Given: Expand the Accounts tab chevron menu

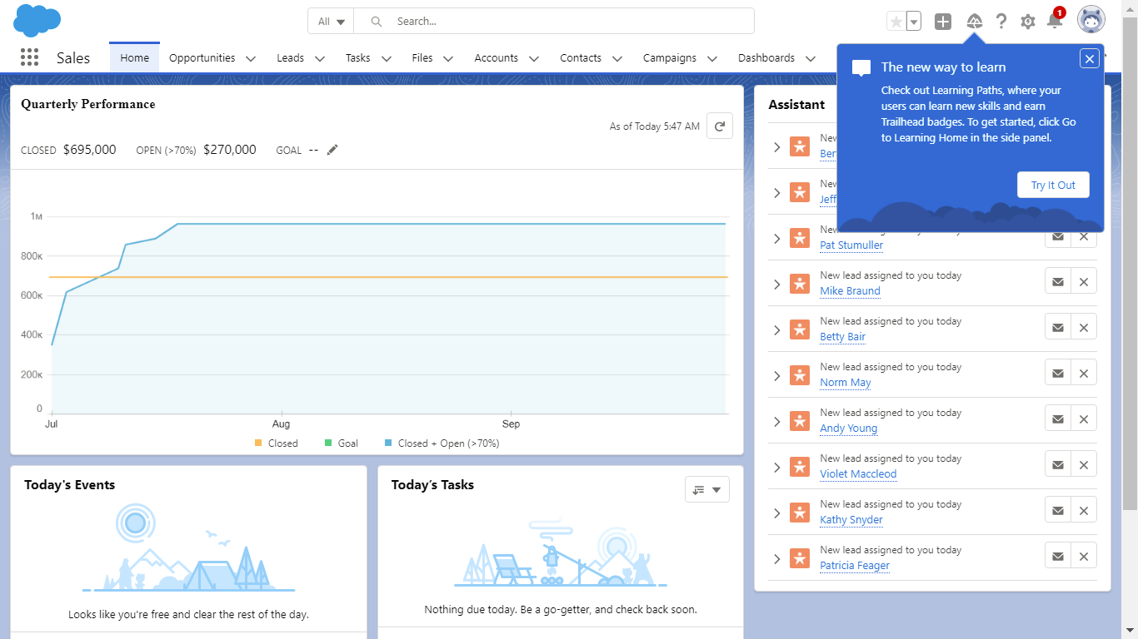Looking at the screenshot, I should point(533,58).
